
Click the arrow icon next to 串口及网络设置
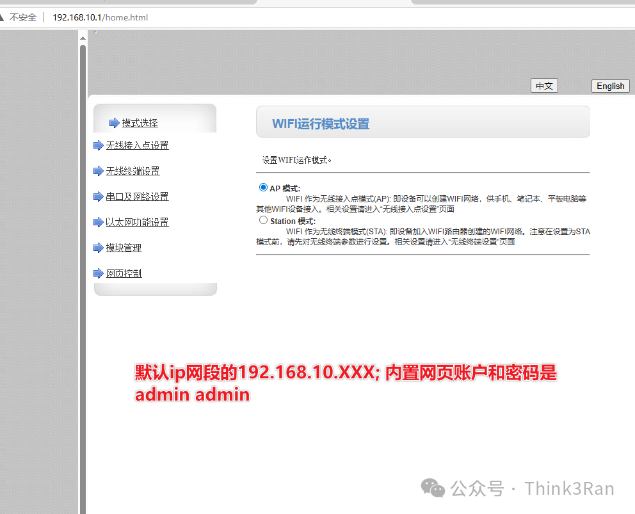(x=99, y=197)
